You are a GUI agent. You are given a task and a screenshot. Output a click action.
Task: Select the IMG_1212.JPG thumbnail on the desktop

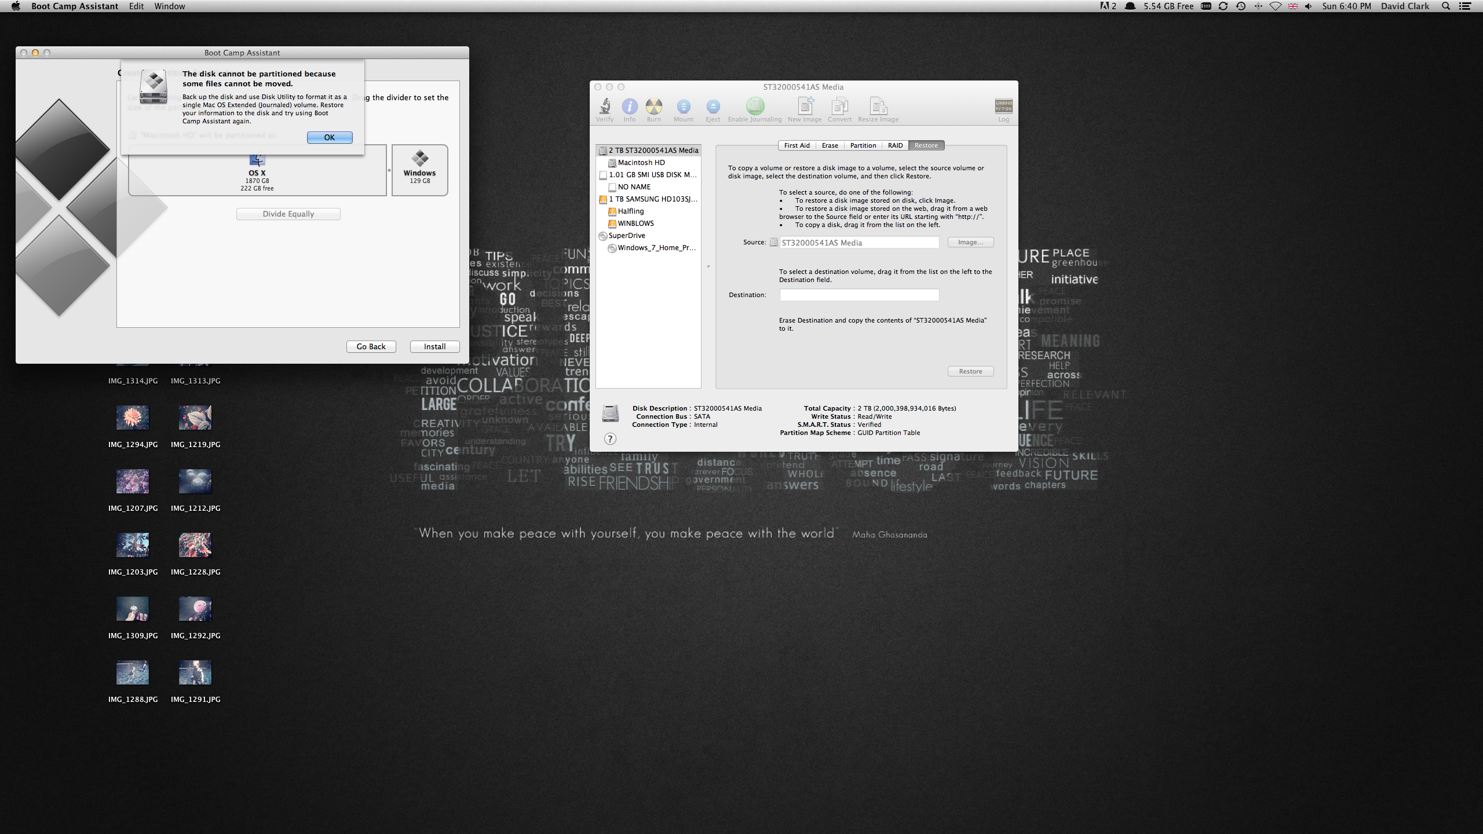[195, 481]
